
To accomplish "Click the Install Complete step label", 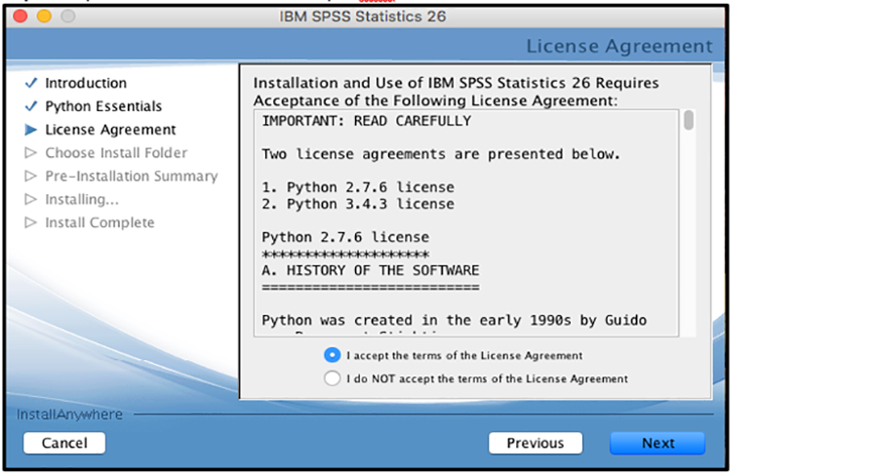I will click(100, 222).
